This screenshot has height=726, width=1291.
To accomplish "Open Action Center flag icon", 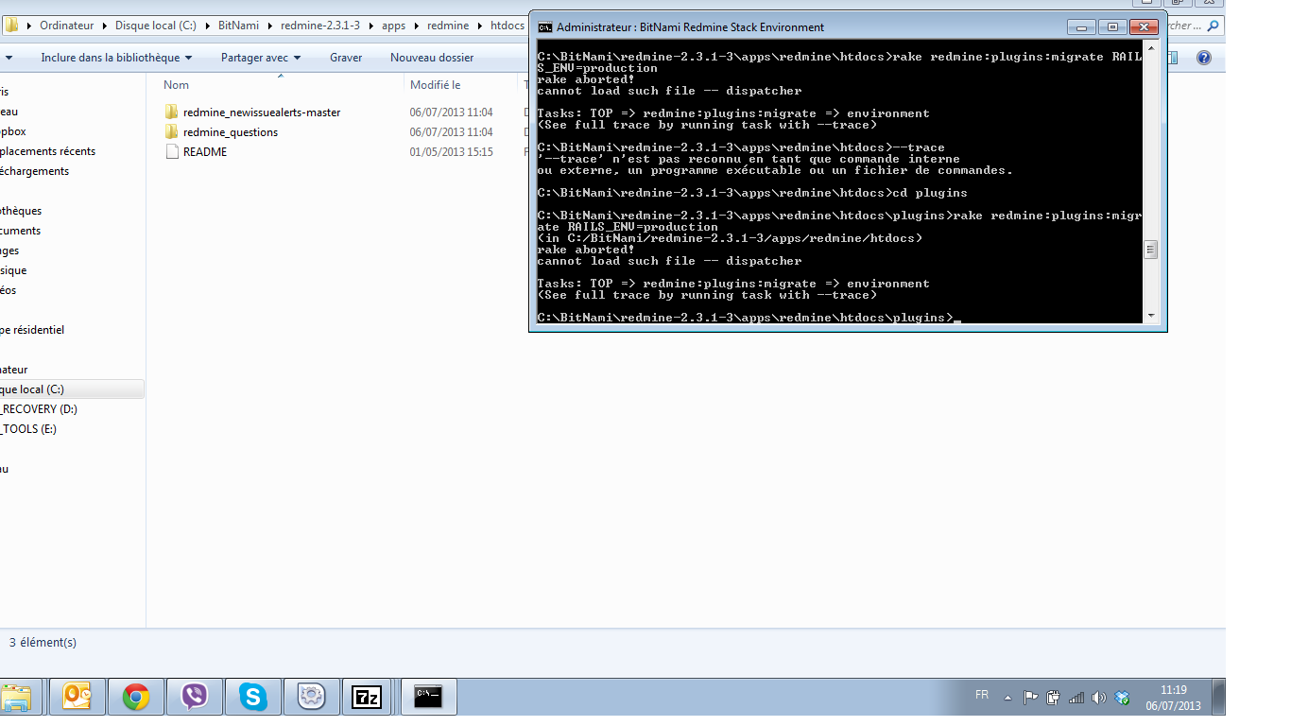I will point(1031,698).
